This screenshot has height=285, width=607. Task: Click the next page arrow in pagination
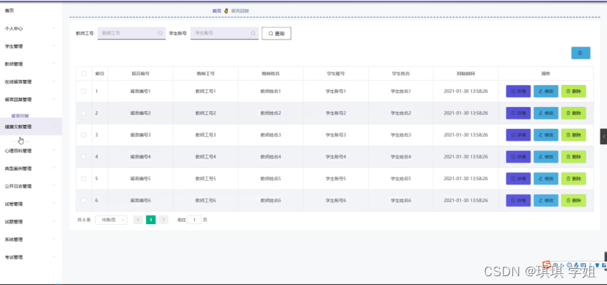pyautogui.click(x=163, y=220)
